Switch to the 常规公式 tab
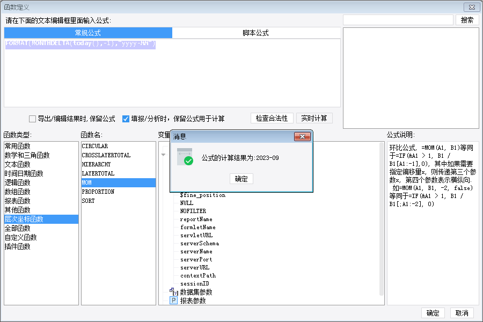Viewport: 483px width, 322px height. 88,33
